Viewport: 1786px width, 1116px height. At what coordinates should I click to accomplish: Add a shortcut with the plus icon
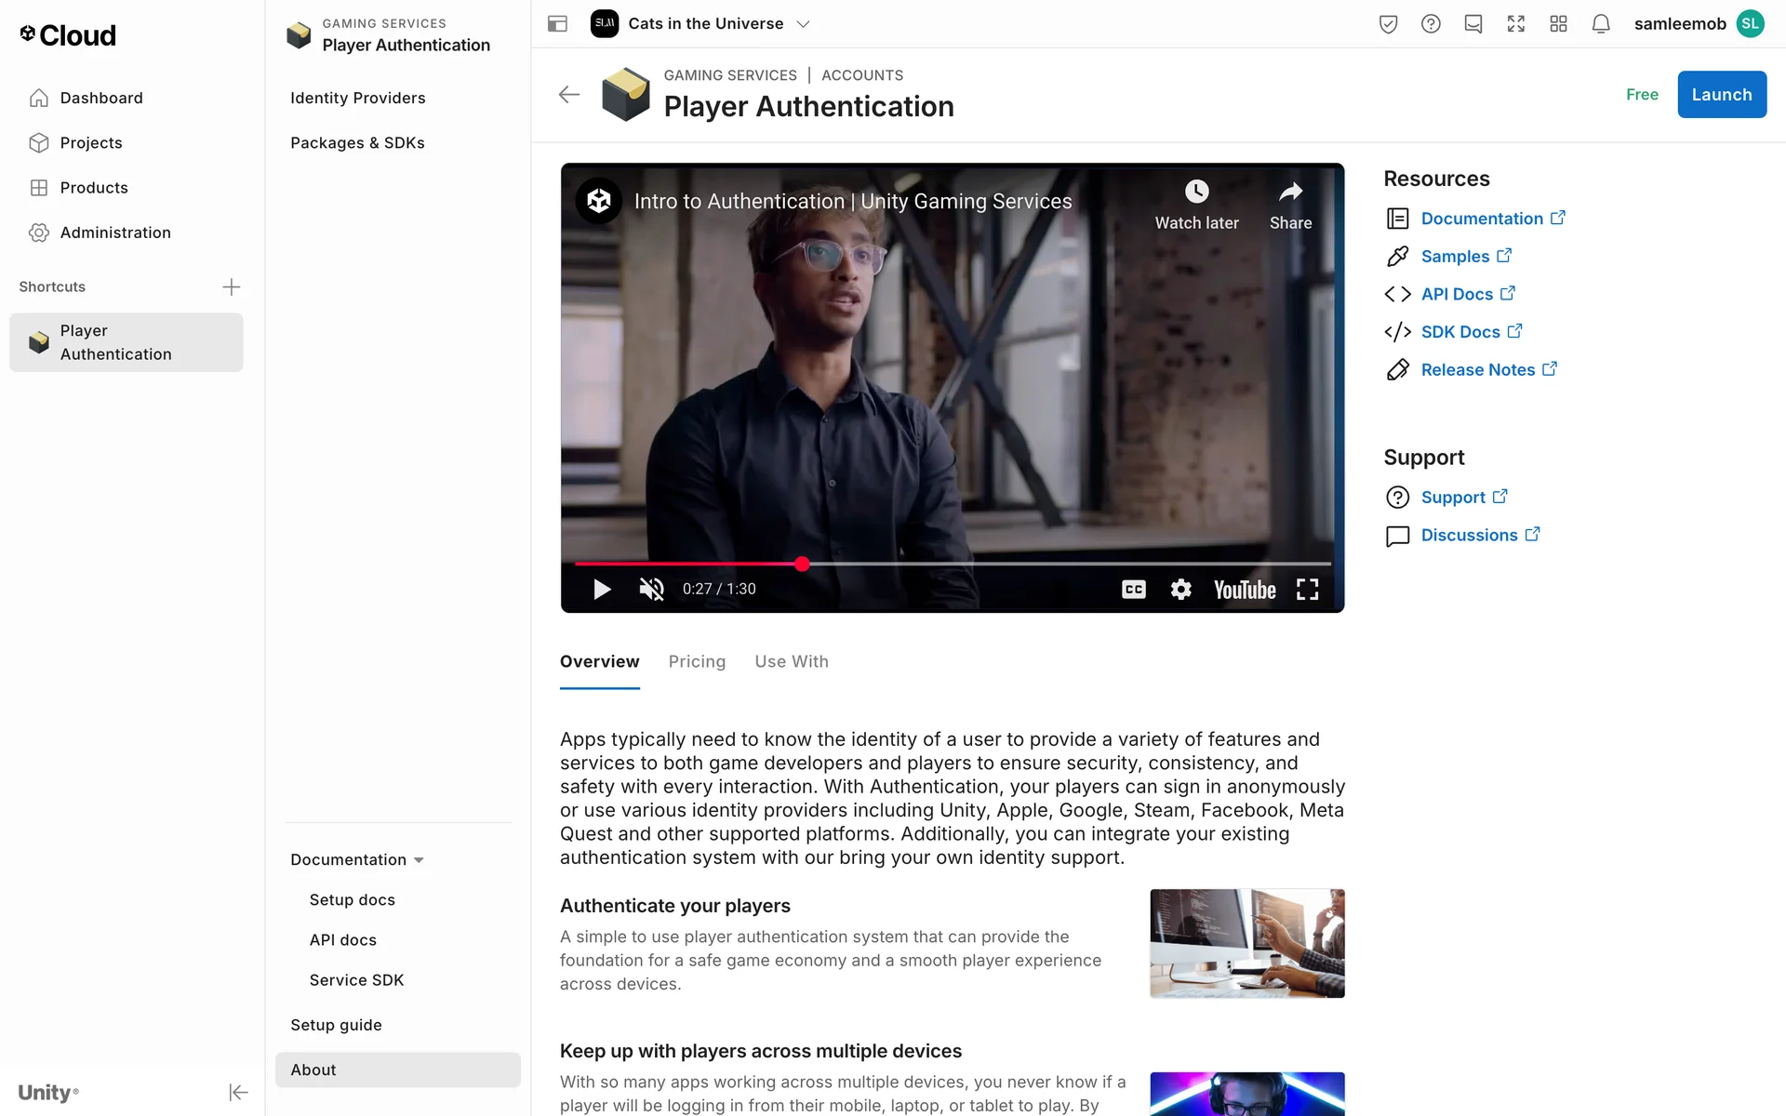(x=232, y=287)
